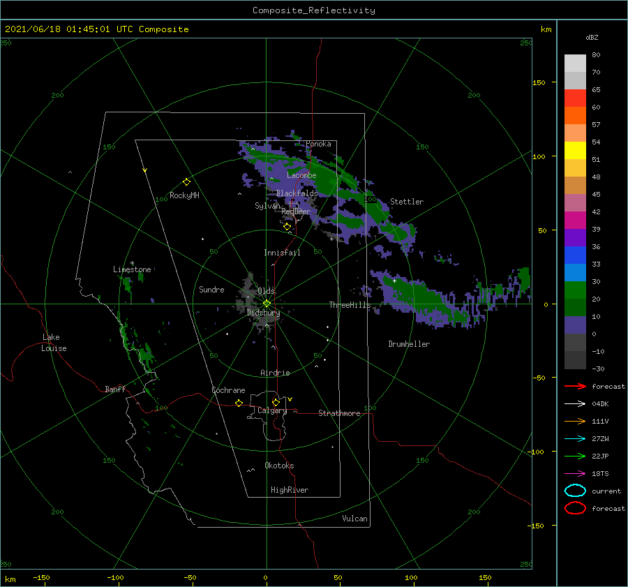Viewport: 628px width, 587px height.
Task: Click the Sundre town label
Action: pyautogui.click(x=211, y=289)
